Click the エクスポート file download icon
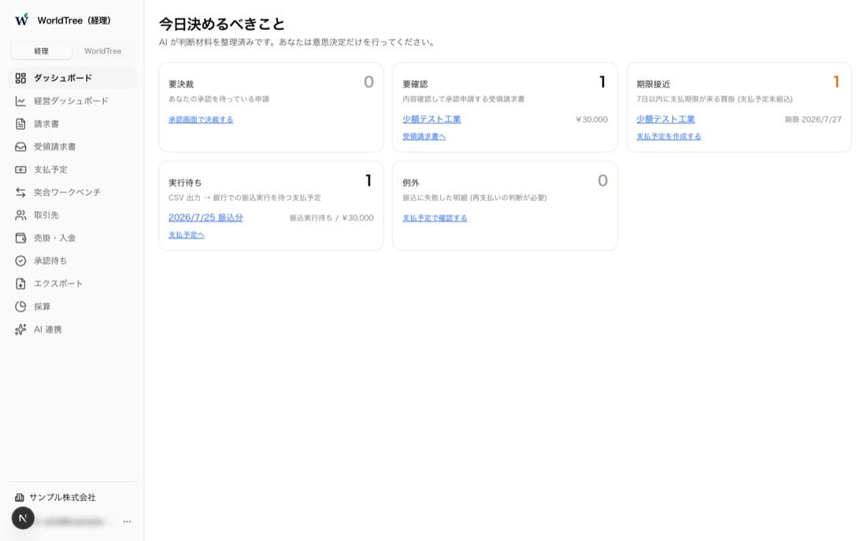The width and height of the screenshot is (866, 541). point(20,283)
